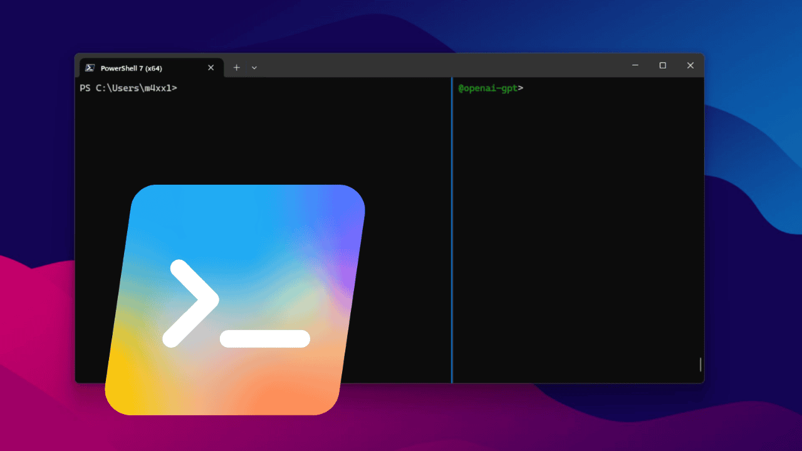Focus the PS C:\Users\m4xx1 prompt line
Viewport: 802px width, 451px height.
[128, 88]
